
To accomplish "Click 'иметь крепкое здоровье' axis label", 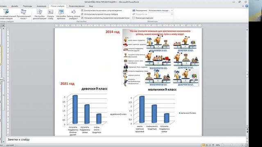I will click(x=140, y=129).
